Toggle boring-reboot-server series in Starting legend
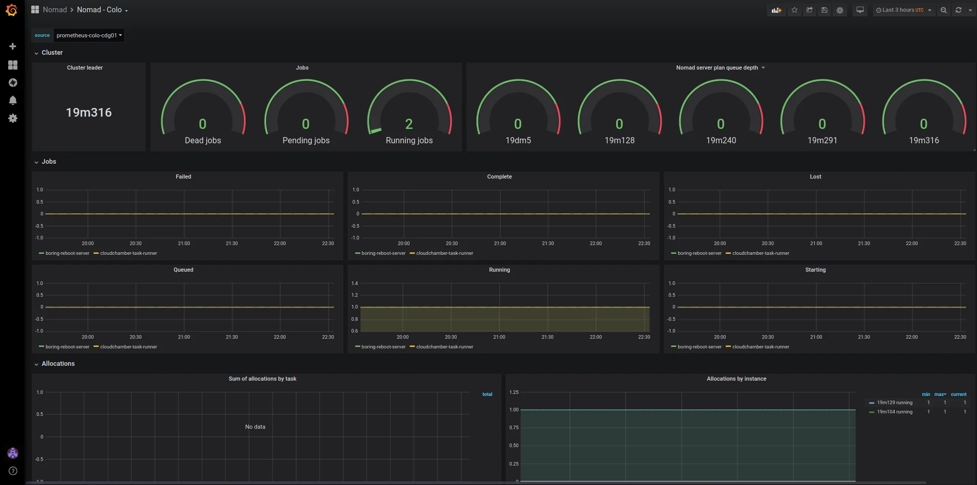Screen dimensions: 977x485 click(699, 347)
